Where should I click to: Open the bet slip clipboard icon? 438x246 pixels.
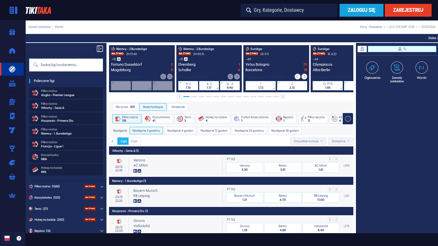click(x=362, y=49)
